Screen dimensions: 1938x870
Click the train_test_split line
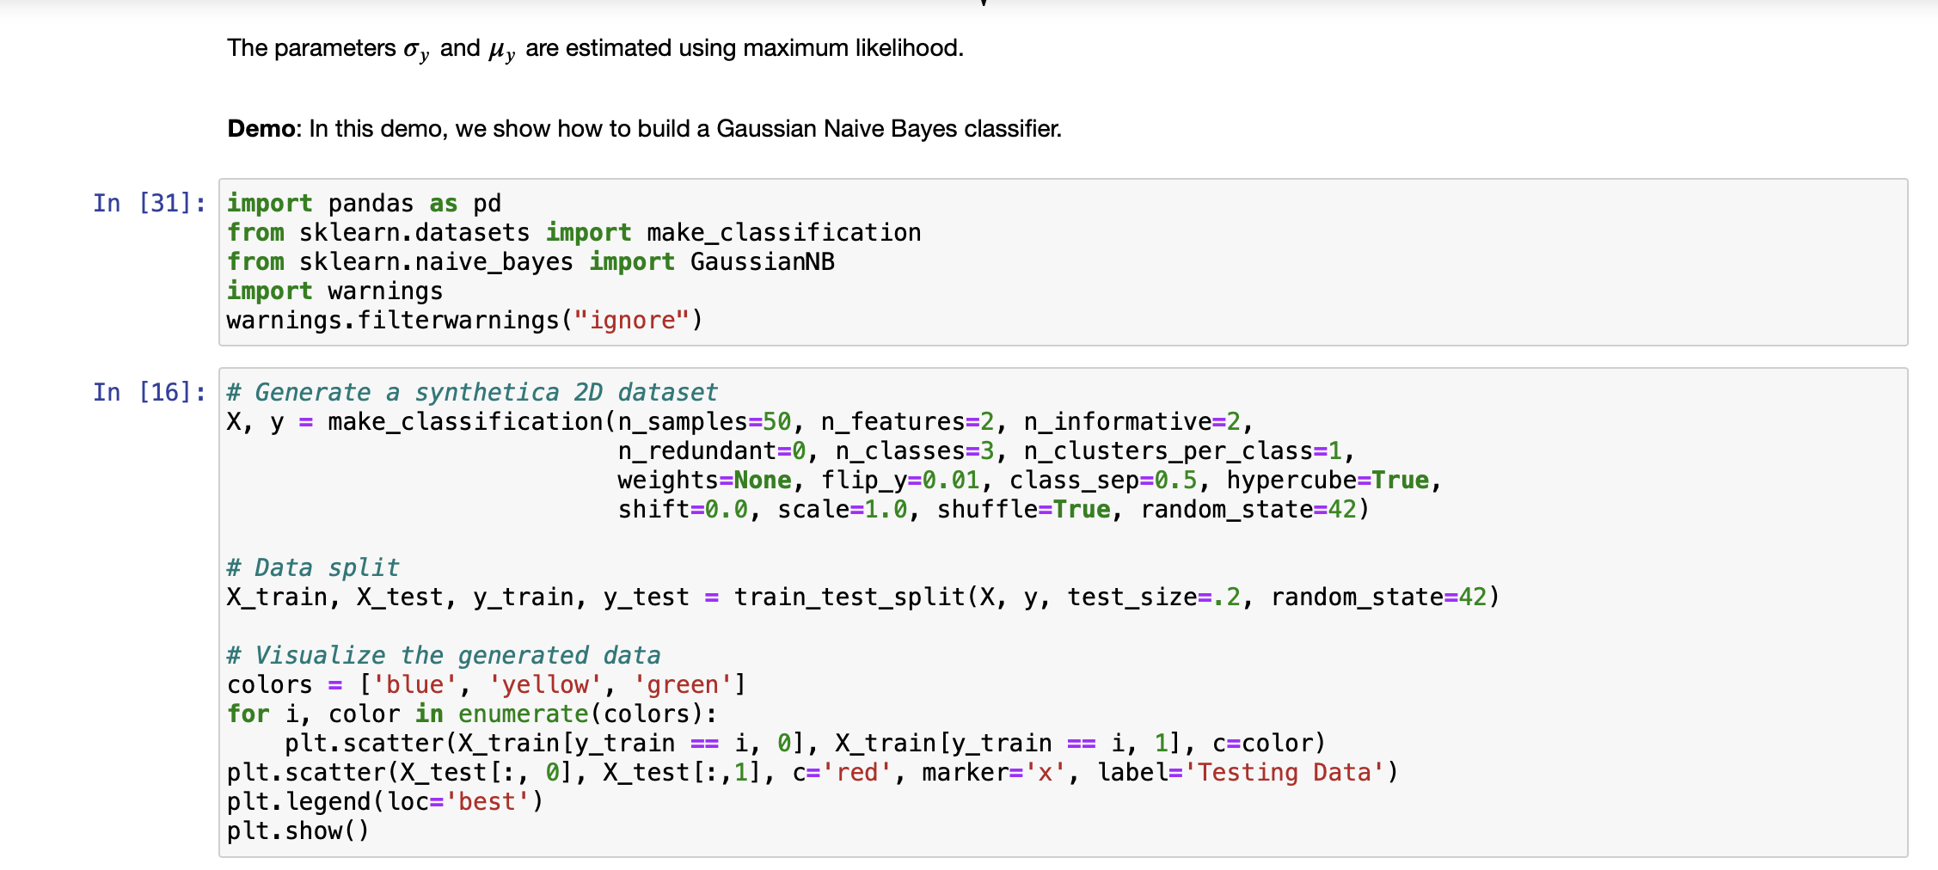pyautogui.click(x=860, y=596)
